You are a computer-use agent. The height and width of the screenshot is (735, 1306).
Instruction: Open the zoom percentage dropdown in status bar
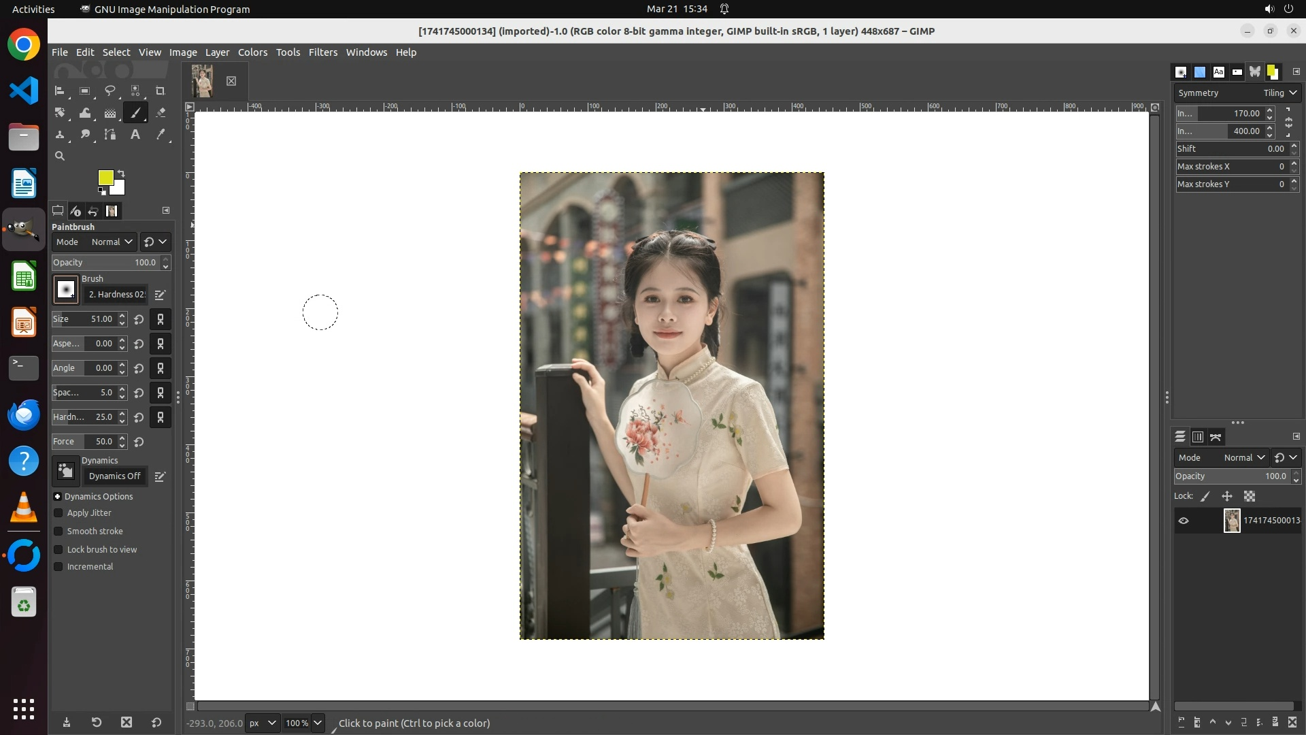(x=317, y=723)
